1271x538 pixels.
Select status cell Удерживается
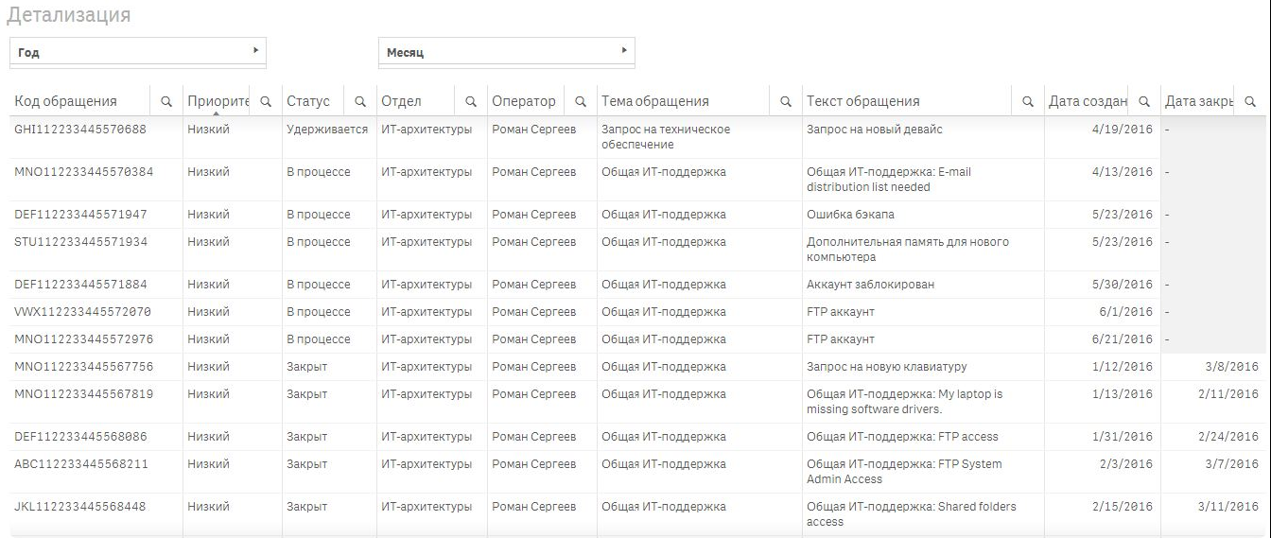(327, 130)
